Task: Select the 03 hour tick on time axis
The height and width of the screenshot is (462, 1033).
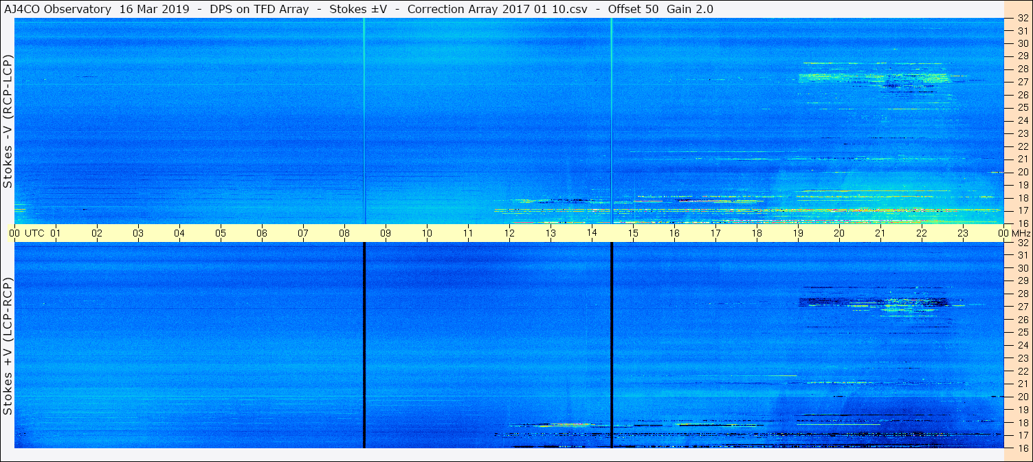Action: 138,233
